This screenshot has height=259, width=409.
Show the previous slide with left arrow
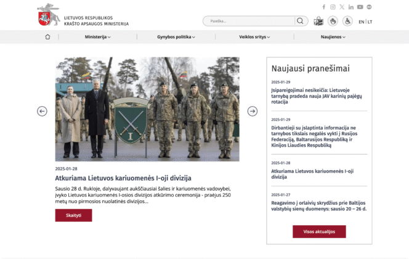[x=42, y=111]
